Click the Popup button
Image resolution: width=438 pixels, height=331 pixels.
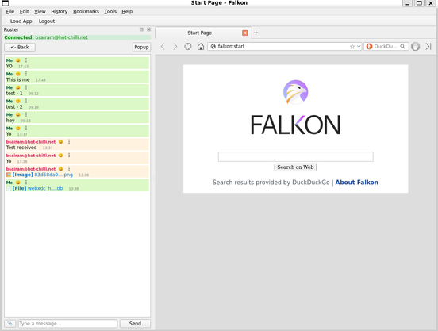[x=141, y=47]
